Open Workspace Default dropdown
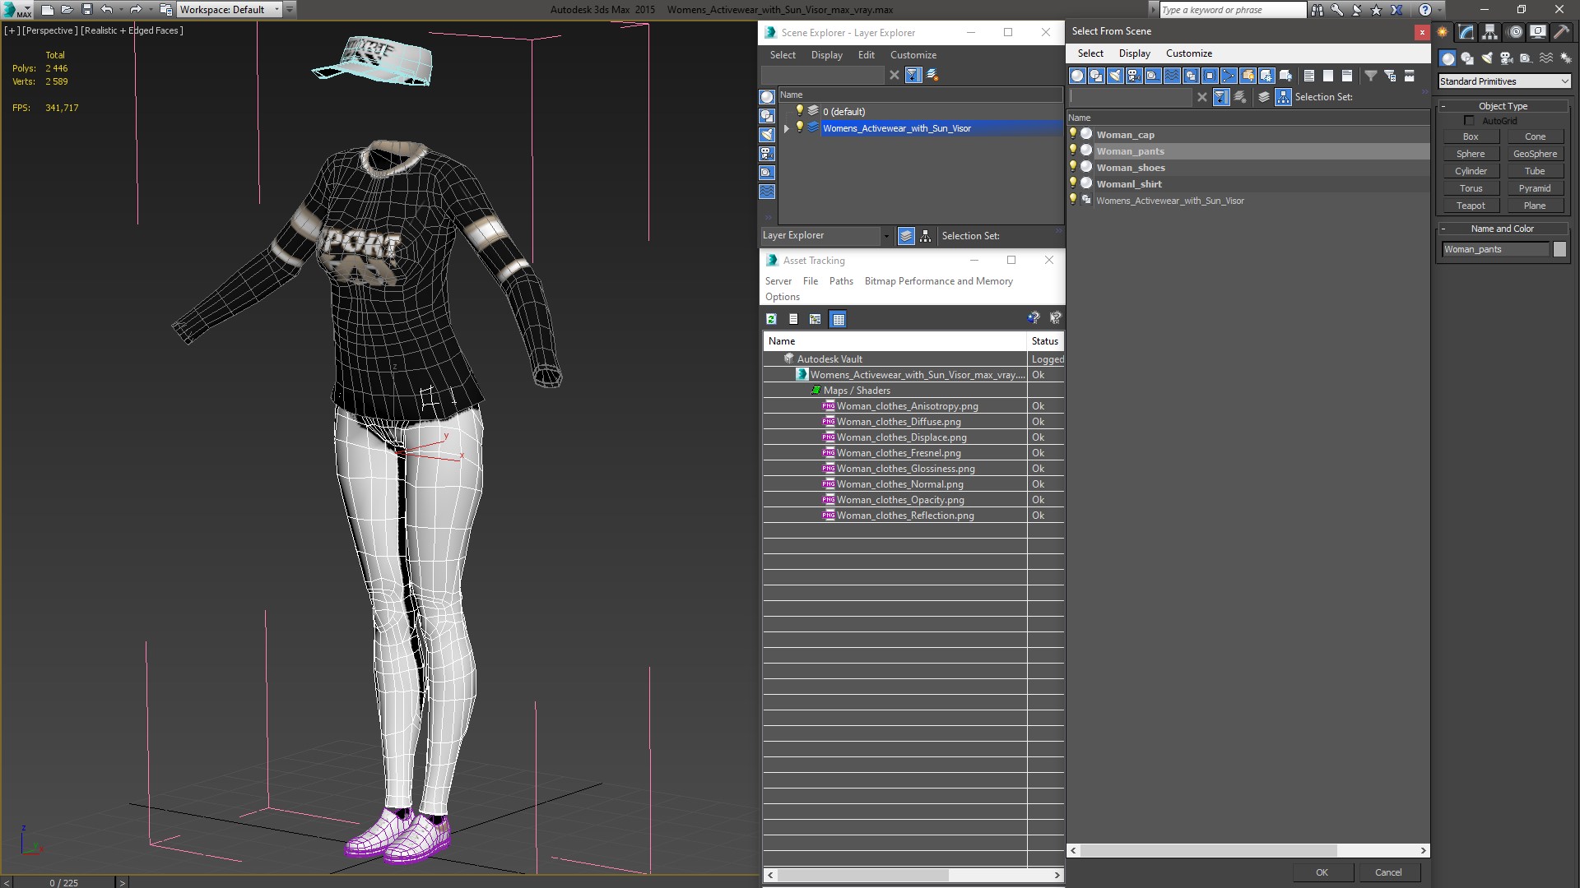The width and height of the screenshot is (1580, 888). click(231, 10)
